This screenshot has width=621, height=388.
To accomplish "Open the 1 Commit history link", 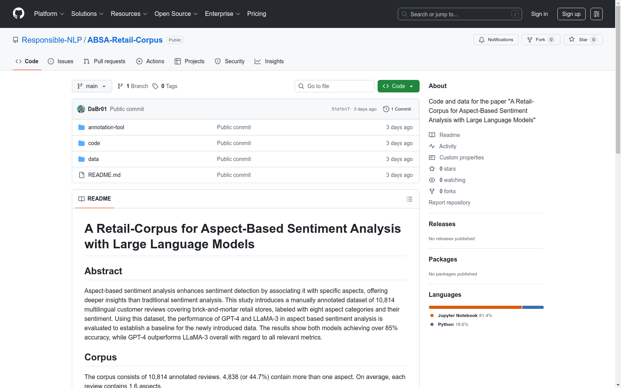I will [x=397, y=109].
